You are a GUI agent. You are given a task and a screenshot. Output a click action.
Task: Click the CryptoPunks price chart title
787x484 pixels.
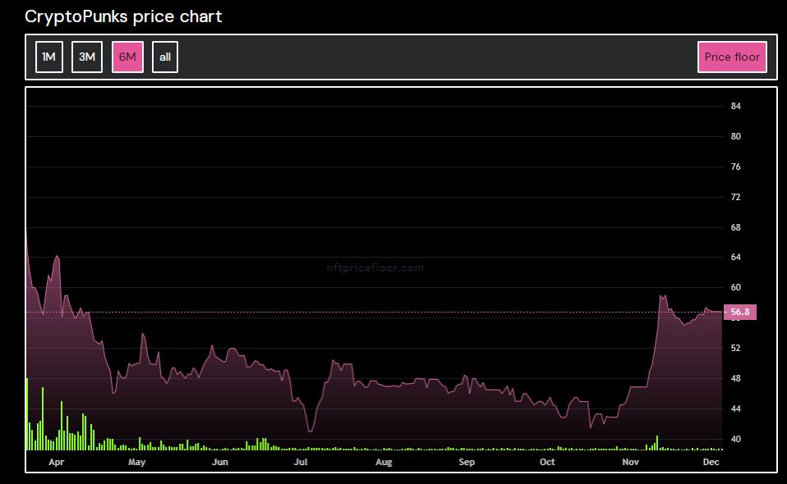123,16
